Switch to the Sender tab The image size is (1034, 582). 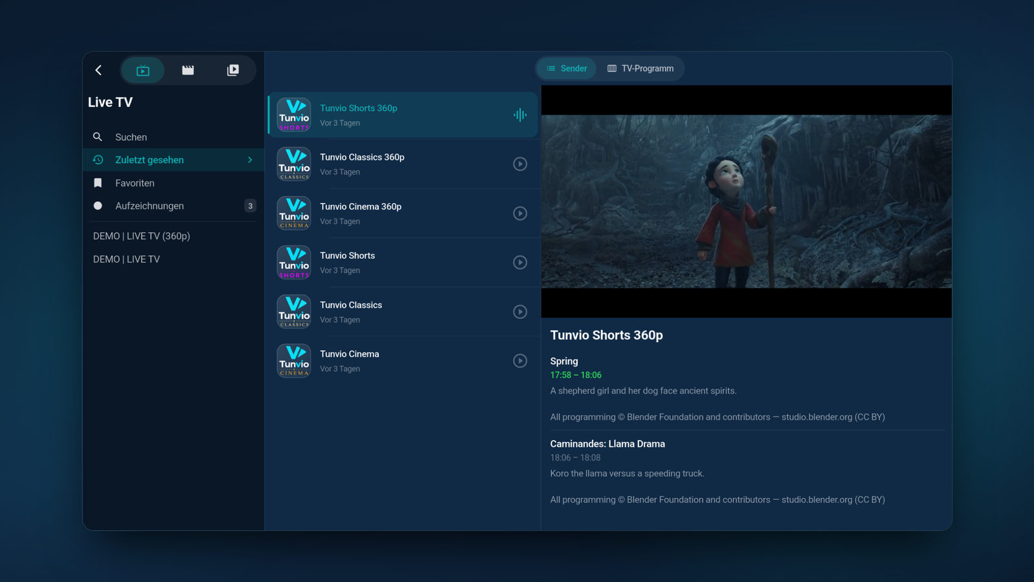pyautogui.click(x=567, y=69)
